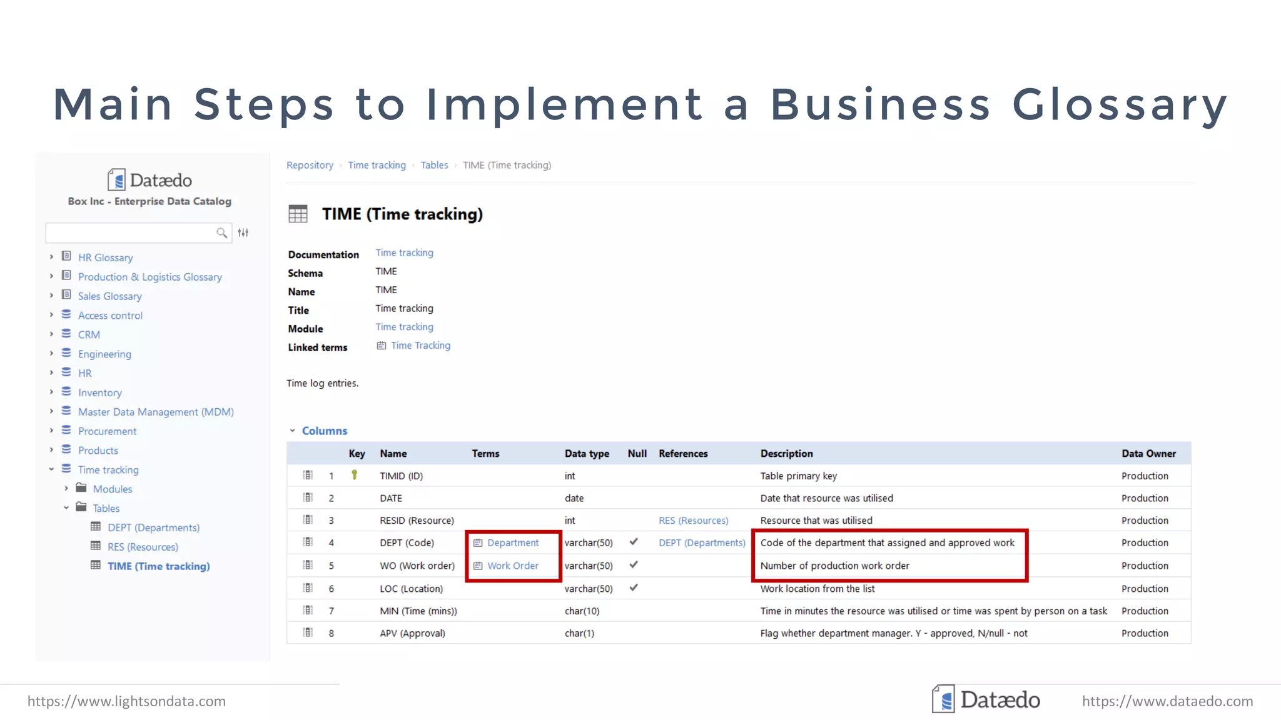Viewport: 1281px width, 720px height.
Task: Click the term icon next to Department
Action: [478, 542]
